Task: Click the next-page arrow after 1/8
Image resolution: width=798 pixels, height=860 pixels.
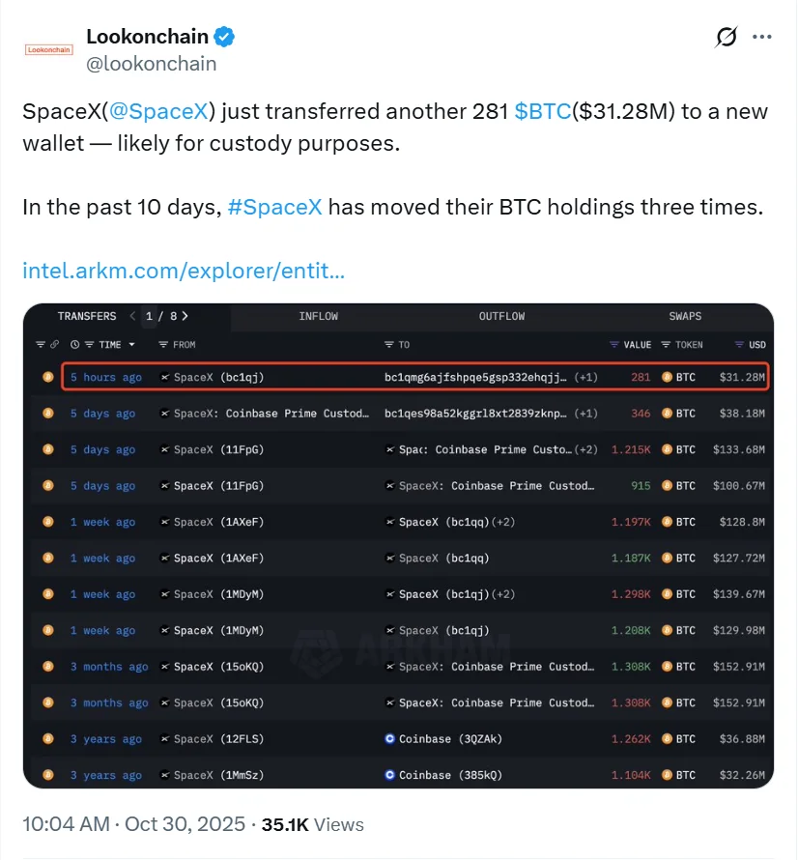Action: tap(184, 316)
